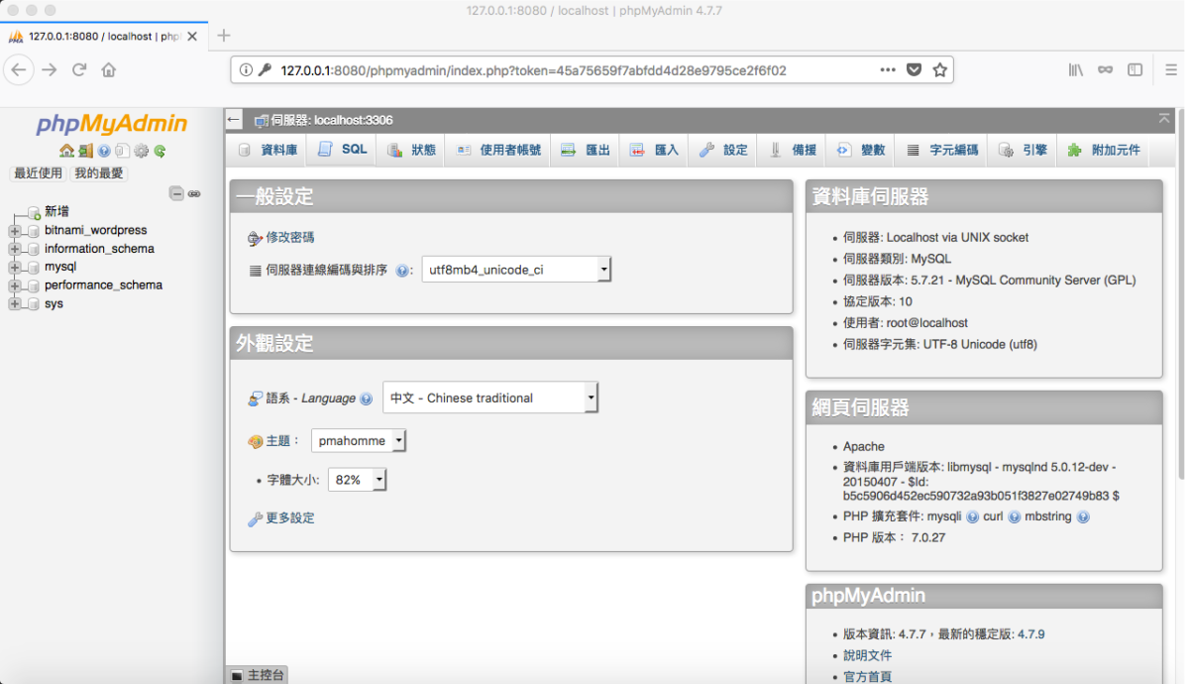Click the 修改密碼 link
Viewport: 1189px width, 684px height.
(x=289, y=238)
